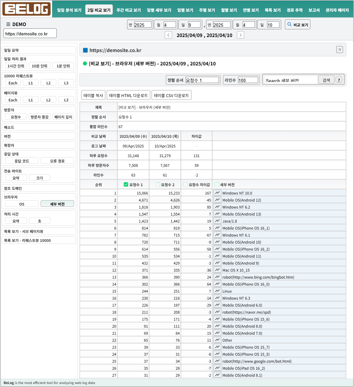
Task: Select the 2일 비교 보기 tab
Action: coord(99,10)
